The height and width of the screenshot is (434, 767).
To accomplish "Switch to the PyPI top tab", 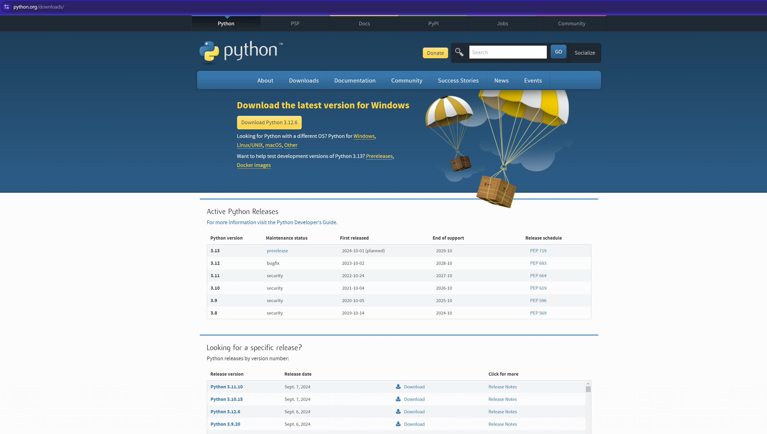I will (433, 24).
